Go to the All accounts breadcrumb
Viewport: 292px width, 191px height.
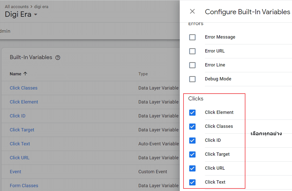pyautogui.click(x=16, y=7)
